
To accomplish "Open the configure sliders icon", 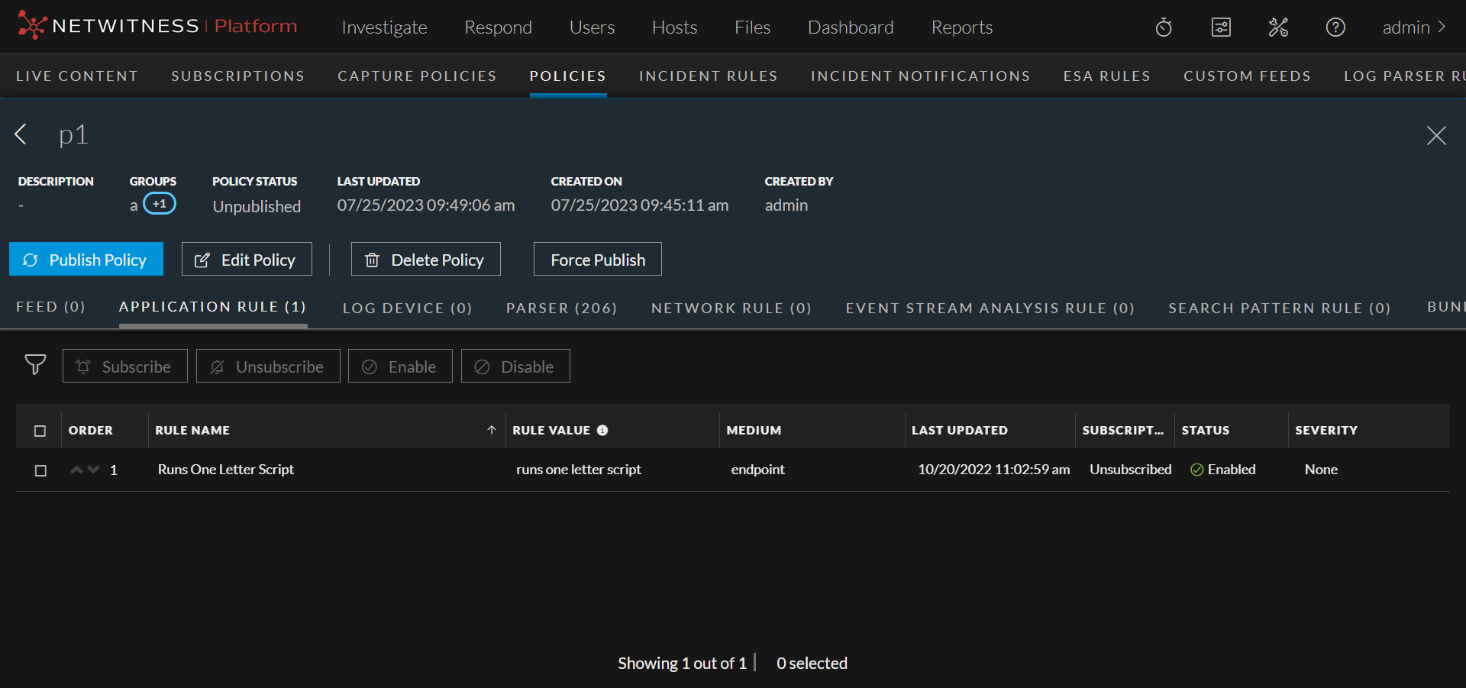I will tap(1221, 27).
